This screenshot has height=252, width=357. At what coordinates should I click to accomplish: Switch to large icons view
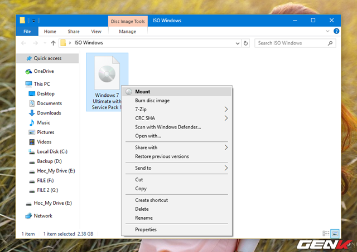[335, 234]
